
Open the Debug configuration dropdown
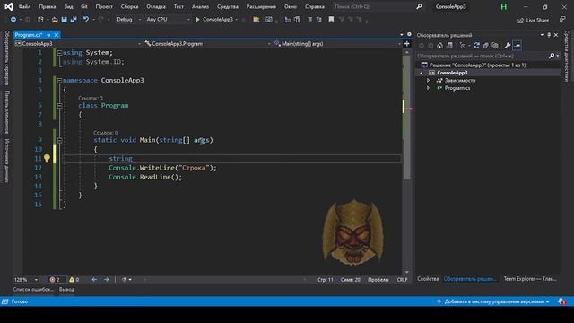pyautogui.click(x=128, y=20)
